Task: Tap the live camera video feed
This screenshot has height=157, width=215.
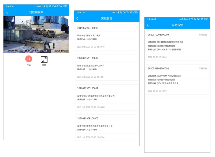Action: pos(36,34)
